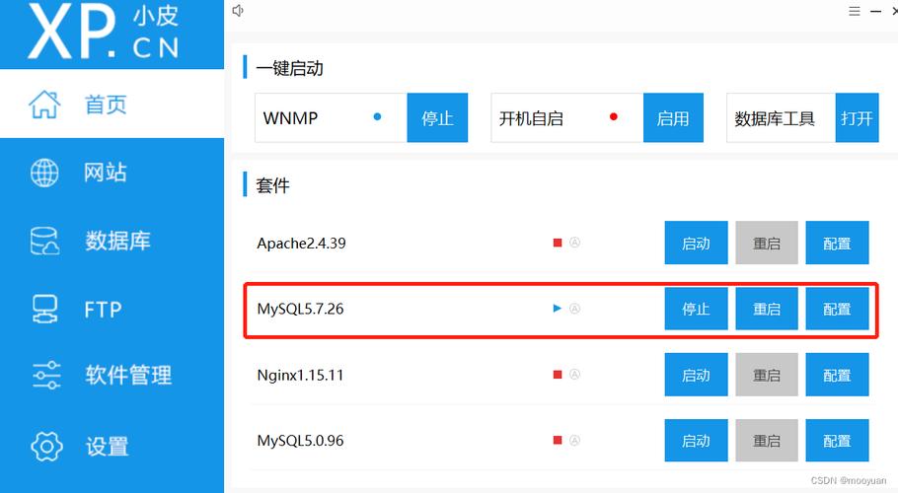Open the hamburger menu icon
Image resolution: width=898 pixels, height=493 pixels.
pos(854,11)
